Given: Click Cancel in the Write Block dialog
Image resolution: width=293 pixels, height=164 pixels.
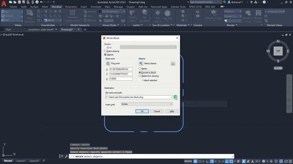Looking at the screenshot, I should pos(157,111).
